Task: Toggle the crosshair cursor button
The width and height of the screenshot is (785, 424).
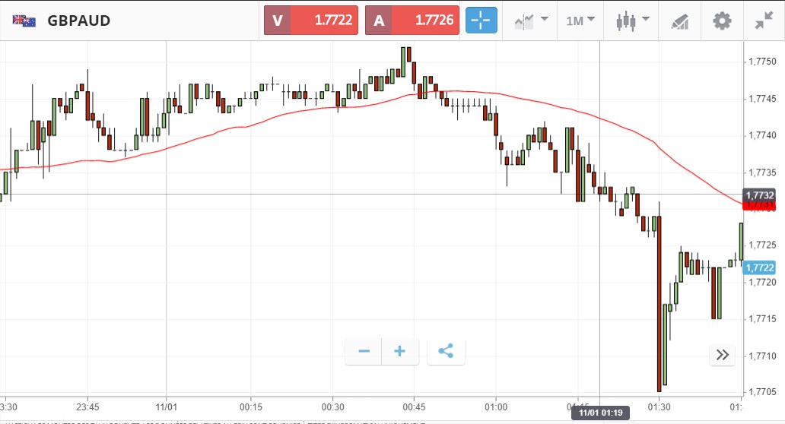Action: tap(481, 21)
